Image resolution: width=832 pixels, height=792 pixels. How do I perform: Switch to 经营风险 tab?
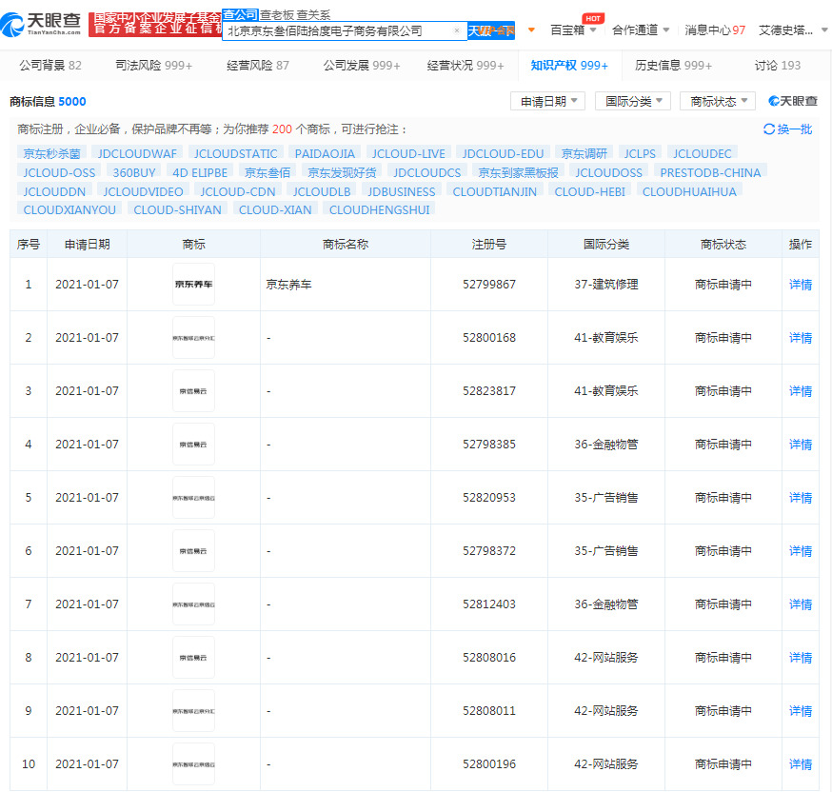click(258, 66)
